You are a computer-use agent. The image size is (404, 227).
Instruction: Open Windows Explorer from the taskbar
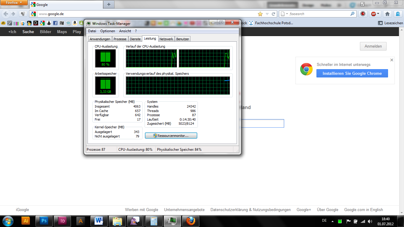117,221
